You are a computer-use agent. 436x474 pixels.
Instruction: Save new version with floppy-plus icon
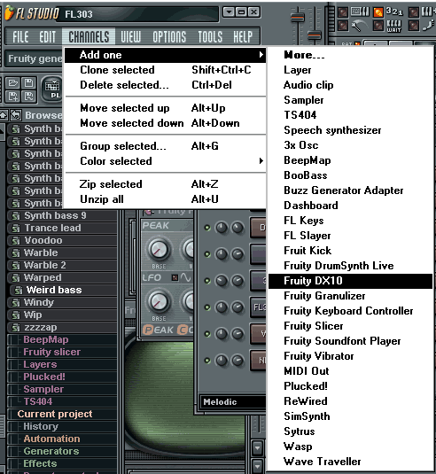click(13, 97)
